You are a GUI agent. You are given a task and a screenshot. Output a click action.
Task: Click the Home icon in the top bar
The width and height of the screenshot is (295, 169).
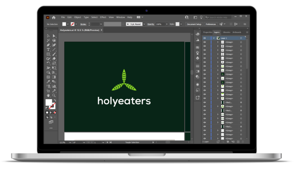point(54,17)
